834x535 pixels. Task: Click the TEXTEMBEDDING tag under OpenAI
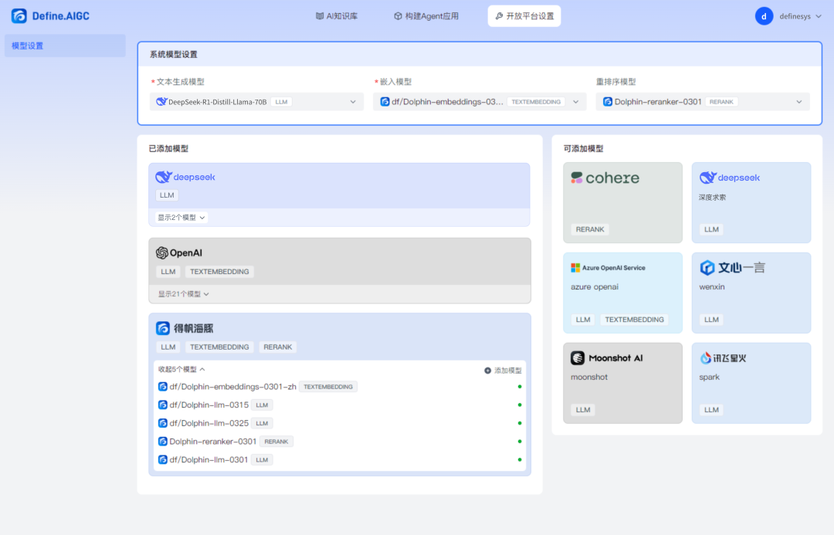(219, 271)
